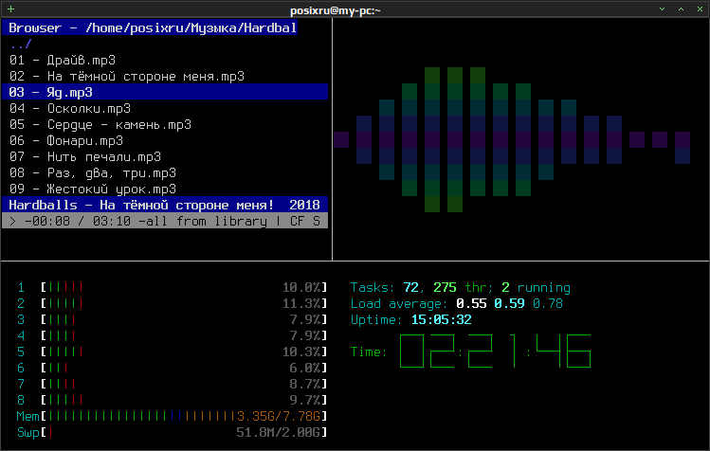The image size is (710, 451).
Task: Close the terminal window with the X
Action: point(700,9)
